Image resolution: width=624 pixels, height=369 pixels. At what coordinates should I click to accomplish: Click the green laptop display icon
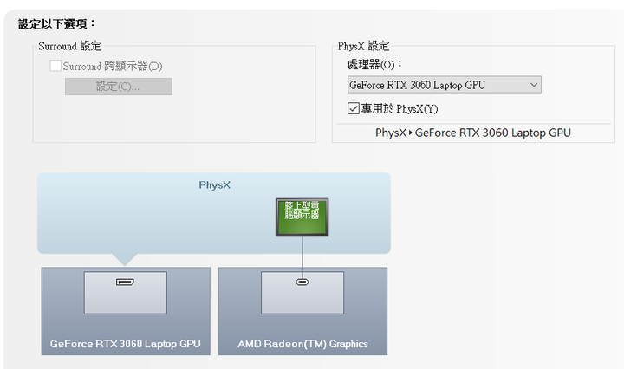click(x=302, y=217)
